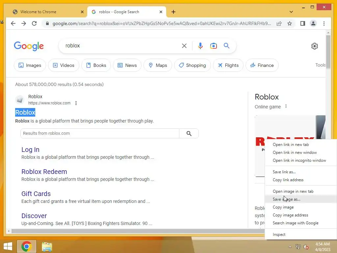Open the more options dots beside Online game
The width and height of the screenshot is (337, 253).
coord(286,106)
